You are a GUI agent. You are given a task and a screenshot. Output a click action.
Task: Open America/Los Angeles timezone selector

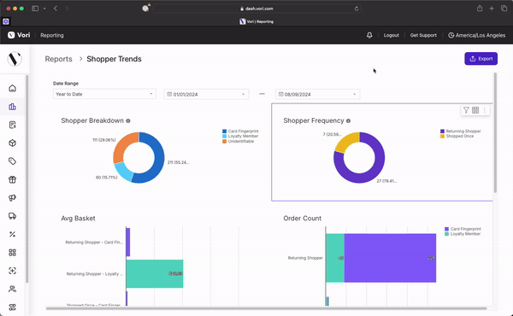pyautogui.click(x=477, y=35)
